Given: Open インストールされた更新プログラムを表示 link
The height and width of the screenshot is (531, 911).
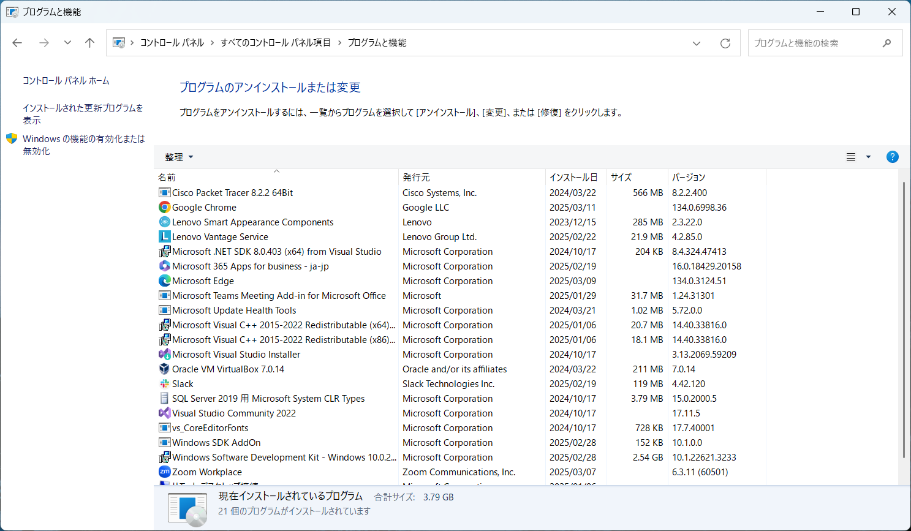Looking at the screenshot, I should coord(83,114).
